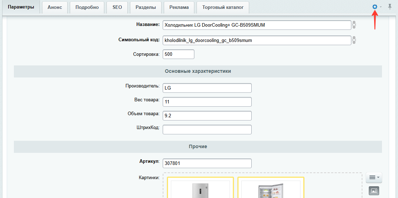
Task: Open the Разделы tab
Action: coord(146,7)
